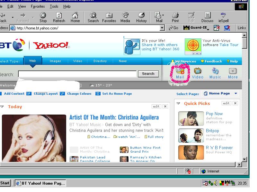Image resolution: width=257 pixels, height=192 pixels.
Task: Open the Tools menu
Action: 54,6
